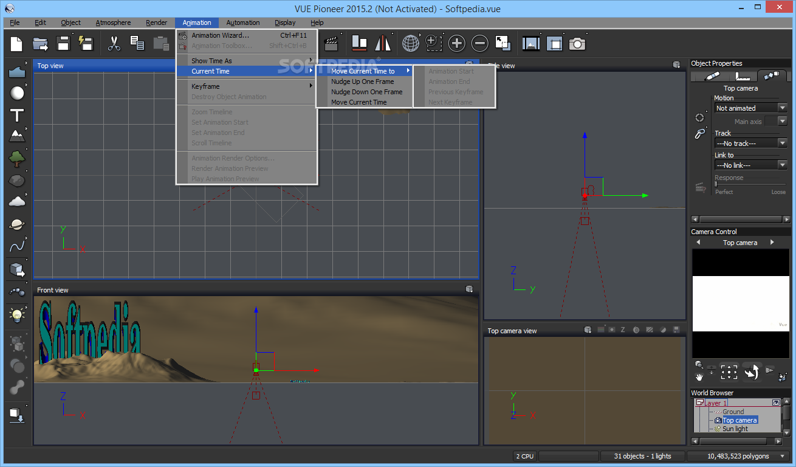Create a new scene with New file icon
The image size is (796, 467).
[x=16, y=43]
